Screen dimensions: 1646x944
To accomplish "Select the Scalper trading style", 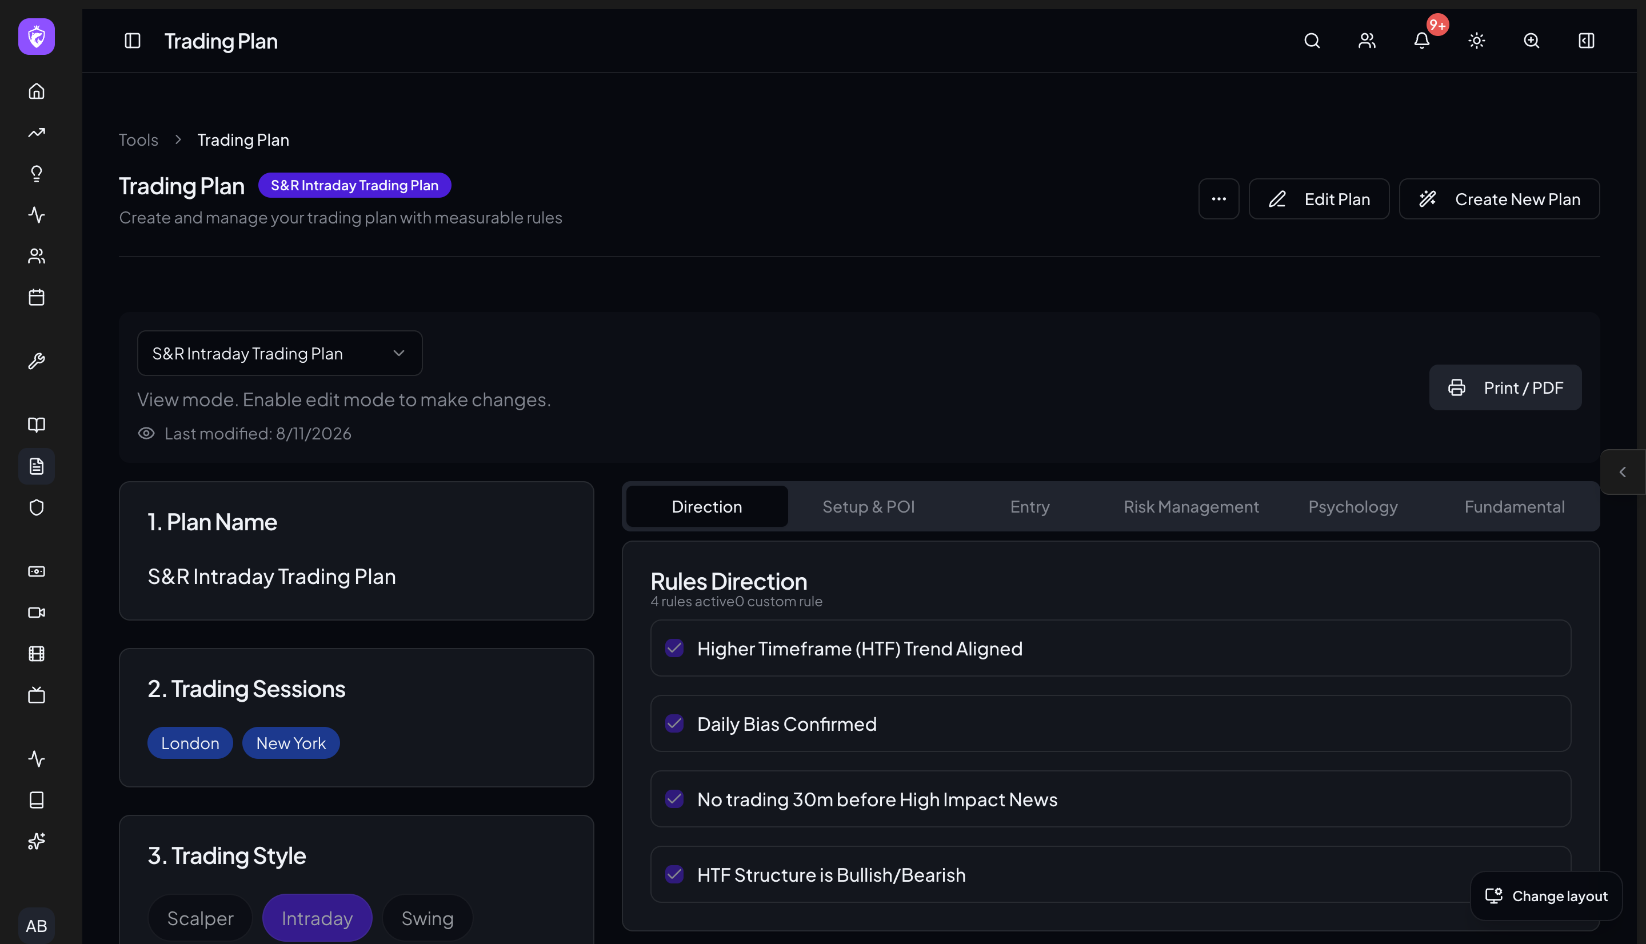I will (x=201, y=918).
